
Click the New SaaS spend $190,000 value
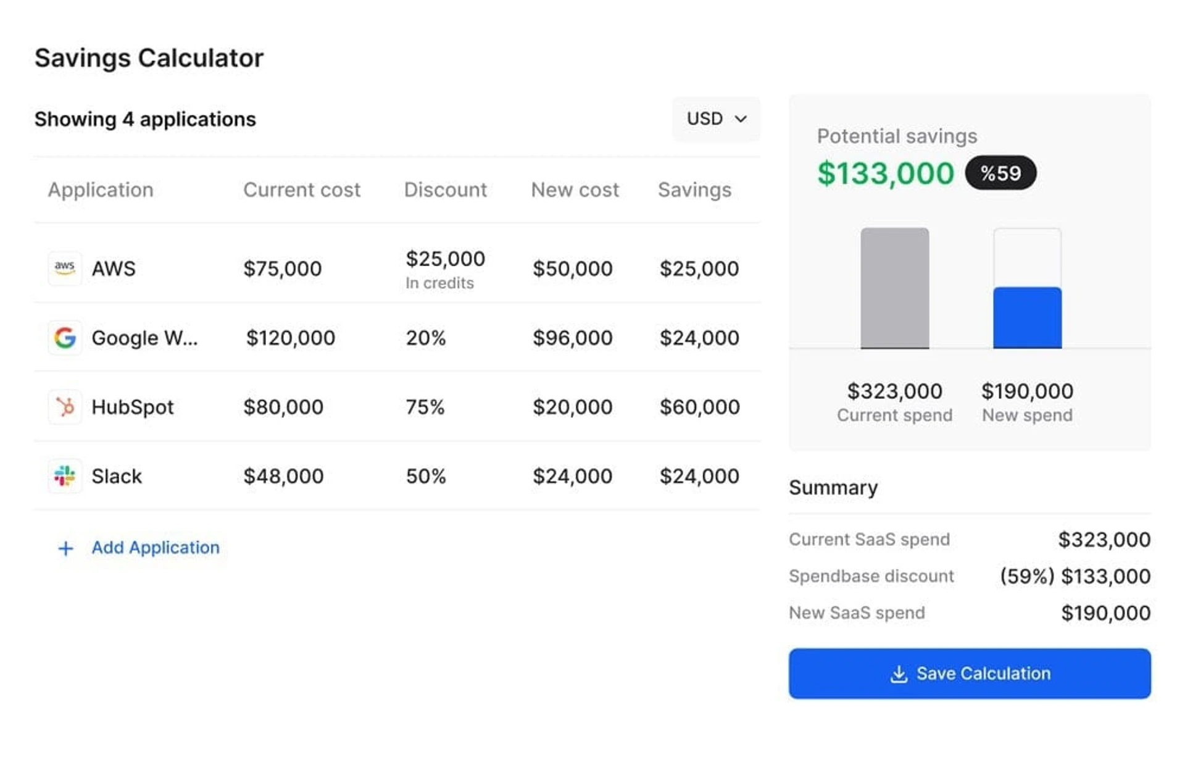coord(1106,613)
